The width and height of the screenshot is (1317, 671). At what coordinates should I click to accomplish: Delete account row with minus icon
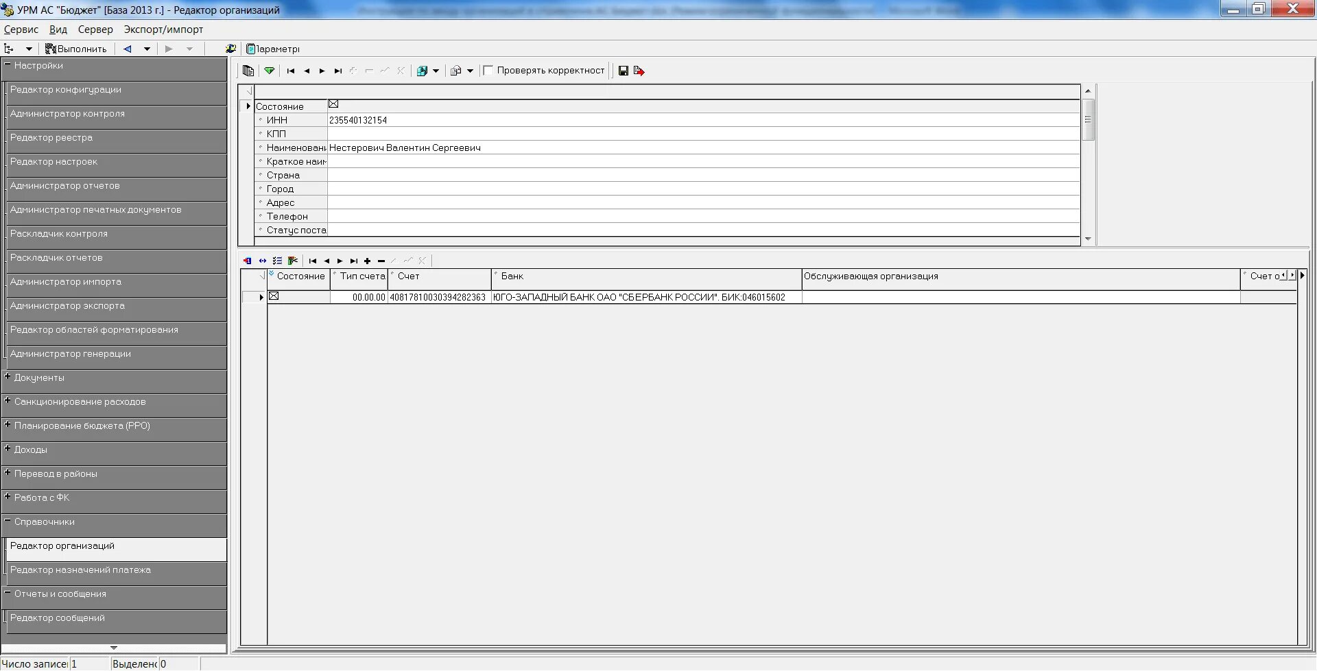point(381,261)
